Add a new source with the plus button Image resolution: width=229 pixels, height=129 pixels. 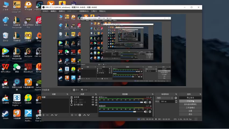pyautogui.click(x=72, y=115)
